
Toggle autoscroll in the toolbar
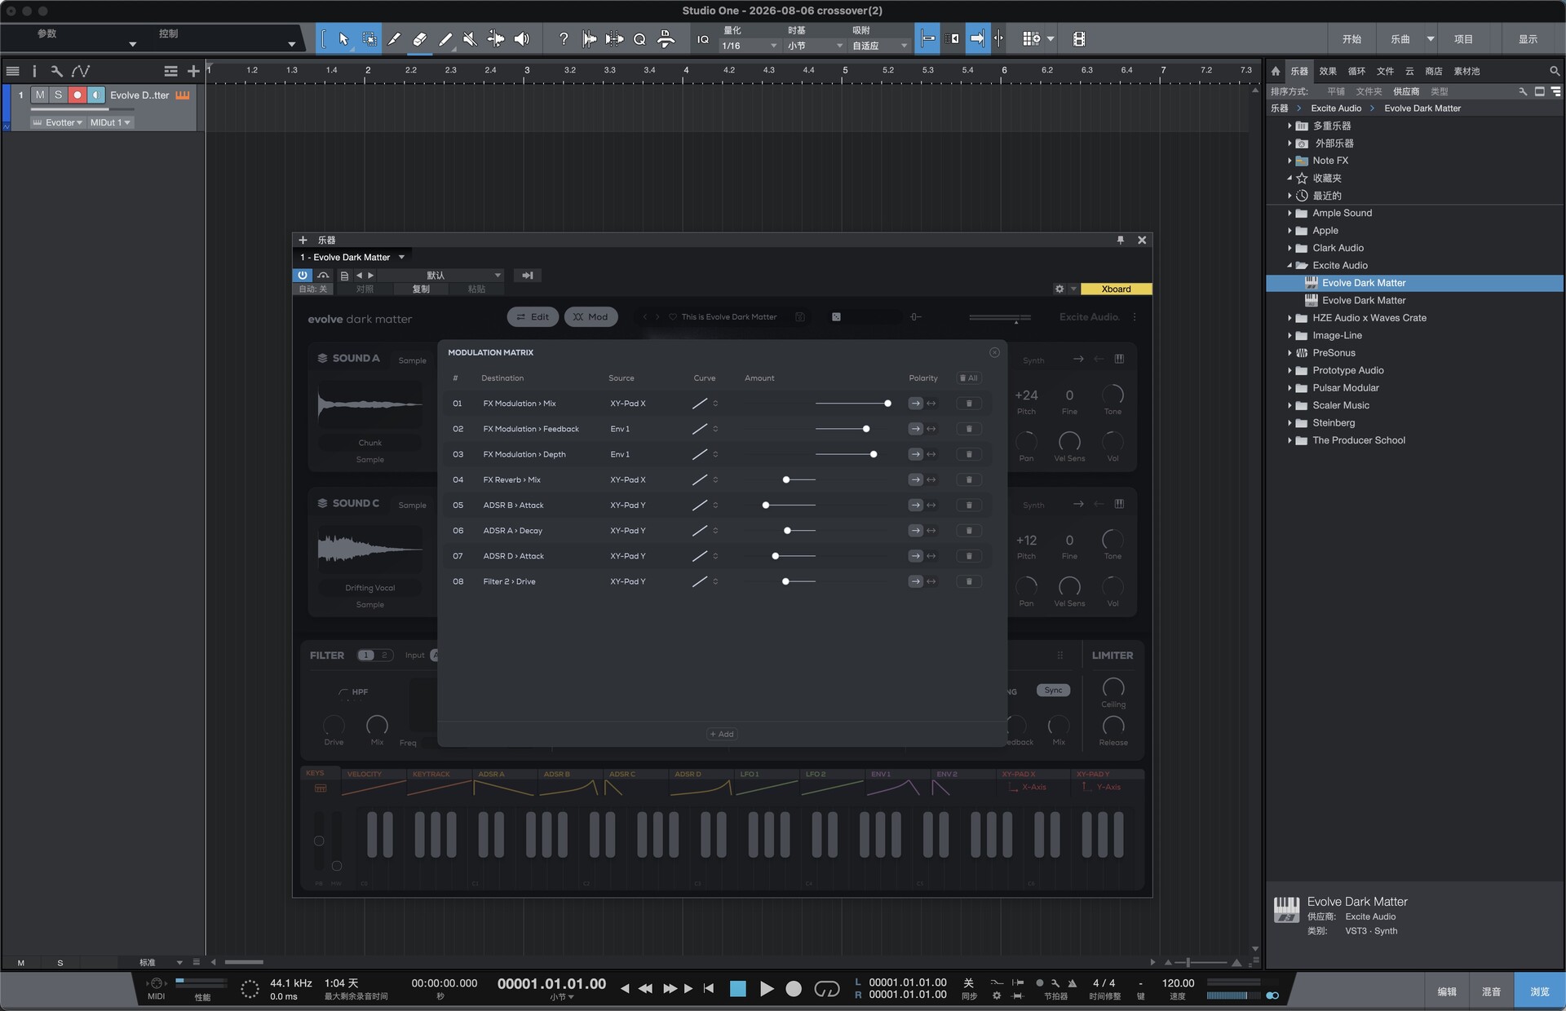[976, 39]
